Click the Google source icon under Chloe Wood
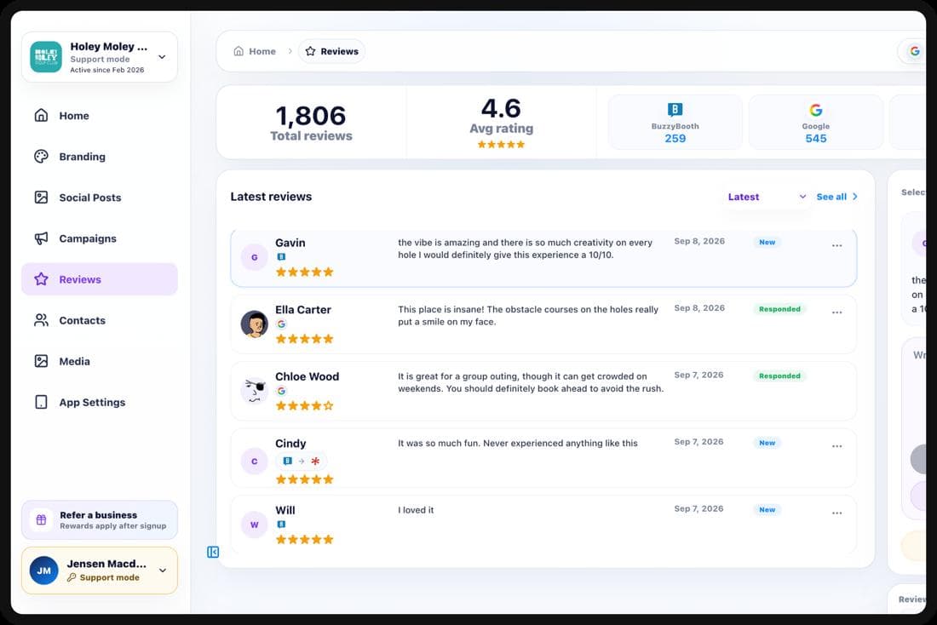The width and height of the screenshot is (937, 625). click(x=281, y=391)
